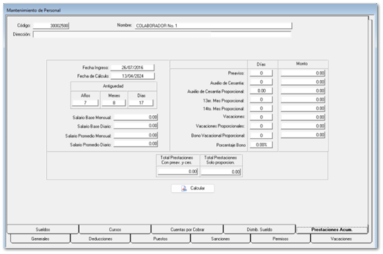Open the Puestos tab
Viewport: 383px width, 254px height.
tap(160, 239)
